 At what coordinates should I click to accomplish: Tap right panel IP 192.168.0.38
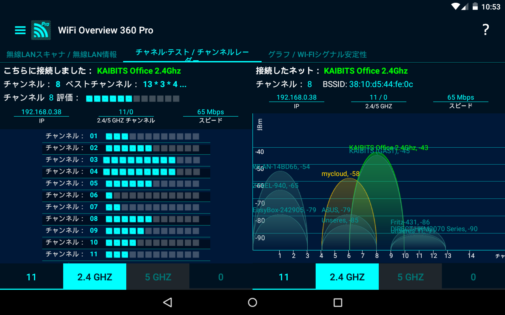[x=297, y=97]
